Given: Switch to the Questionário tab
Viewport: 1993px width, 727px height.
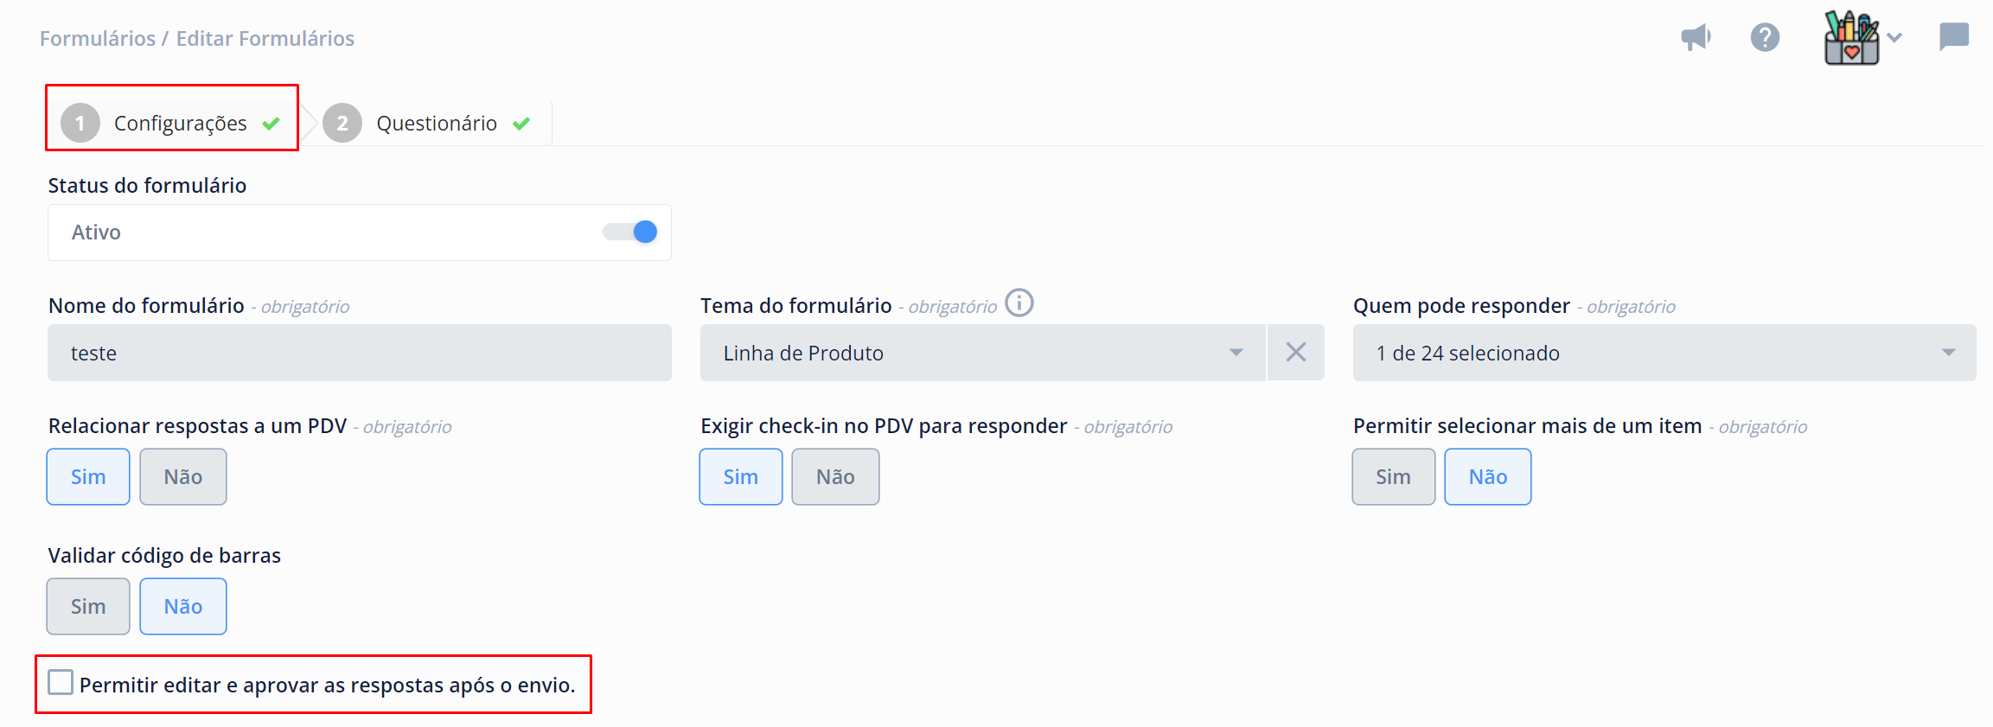Looking at the screenshot, I should 436,124.
